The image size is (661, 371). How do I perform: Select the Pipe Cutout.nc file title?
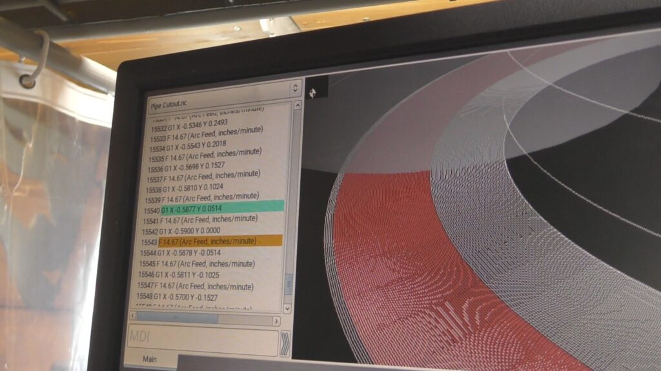pos(168,104)
